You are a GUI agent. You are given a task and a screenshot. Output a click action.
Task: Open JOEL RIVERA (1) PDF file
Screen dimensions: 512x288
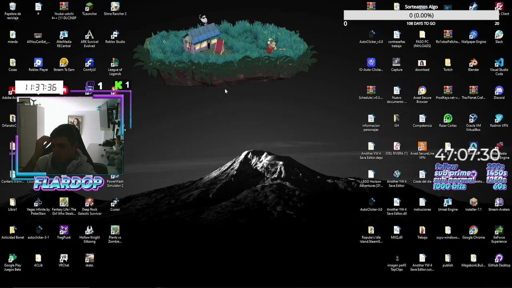click(x=396, y=147)
